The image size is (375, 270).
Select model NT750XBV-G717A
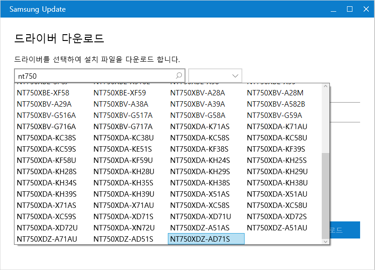click(x=123, y=126)
